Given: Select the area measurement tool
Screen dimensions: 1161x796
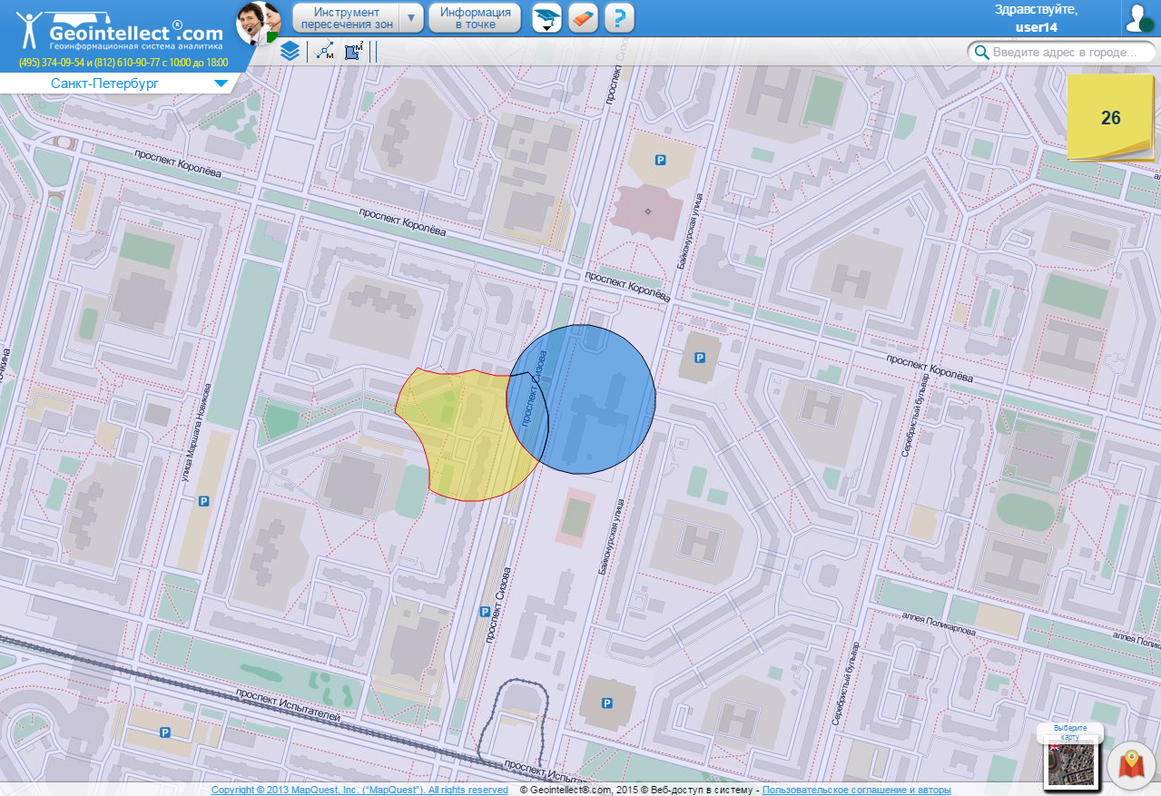Looking at the screenshot, I should point(354,52).
